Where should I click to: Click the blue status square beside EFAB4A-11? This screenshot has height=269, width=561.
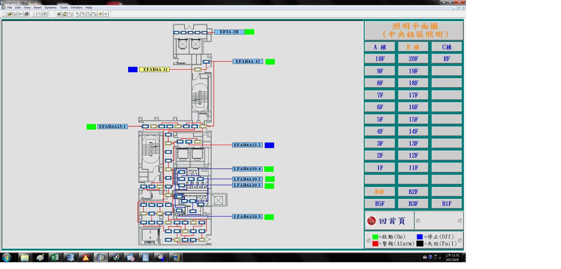(x=133, y=70)
